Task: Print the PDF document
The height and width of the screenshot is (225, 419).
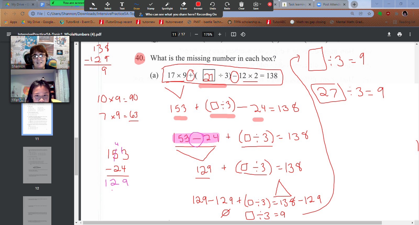Action: click(x=400, y=34)
